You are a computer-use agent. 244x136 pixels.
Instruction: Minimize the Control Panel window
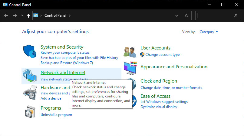pyautogui.click(x=209, y=5)
